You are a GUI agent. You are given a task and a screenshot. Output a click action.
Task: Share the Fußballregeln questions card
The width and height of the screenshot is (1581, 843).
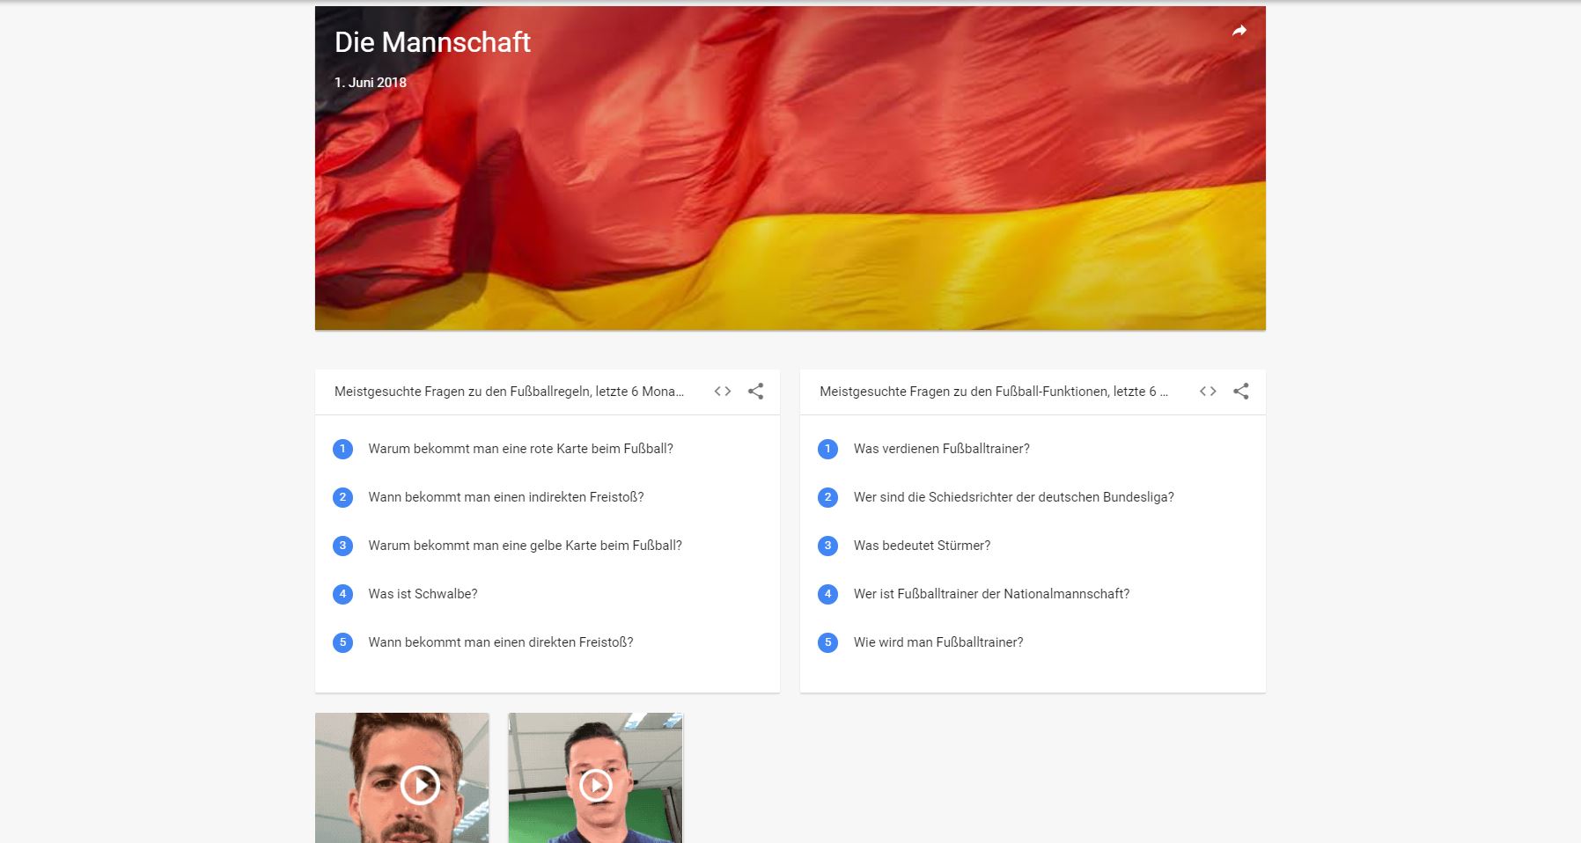click(x=755, y=392)
